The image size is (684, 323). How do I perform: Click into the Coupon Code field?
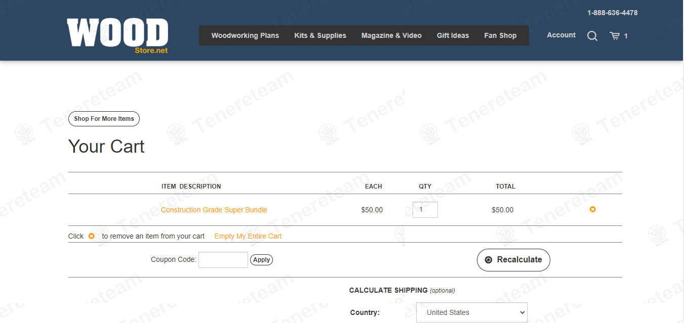pos(223,260)
